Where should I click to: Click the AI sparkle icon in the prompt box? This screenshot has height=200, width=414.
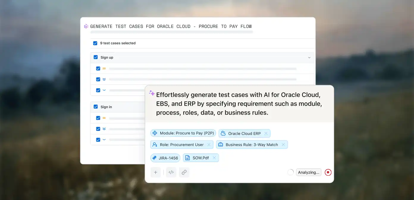[x=152, y=93]
